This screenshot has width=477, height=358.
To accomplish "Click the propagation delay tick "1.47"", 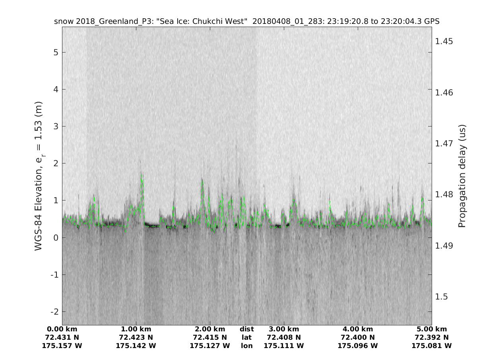I will click(444, 144).
